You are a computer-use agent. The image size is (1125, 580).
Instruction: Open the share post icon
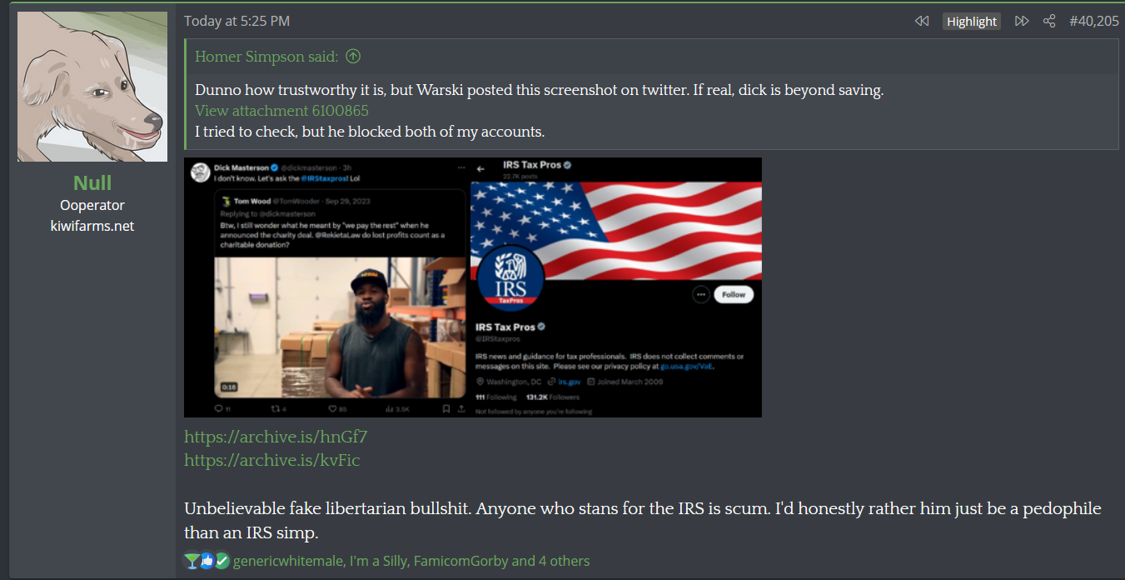pos(1049,21)
